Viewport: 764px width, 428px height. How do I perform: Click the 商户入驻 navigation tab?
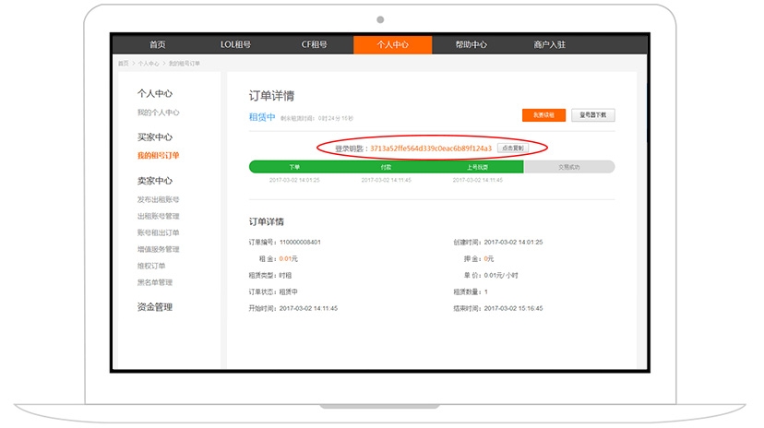click(549, 44)
